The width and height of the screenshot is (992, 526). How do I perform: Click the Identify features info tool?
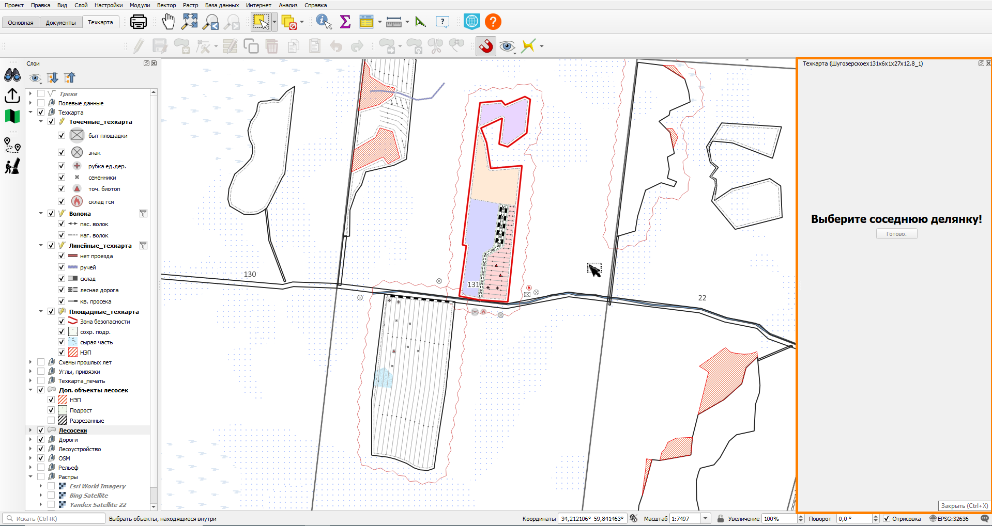pos(324,22)
